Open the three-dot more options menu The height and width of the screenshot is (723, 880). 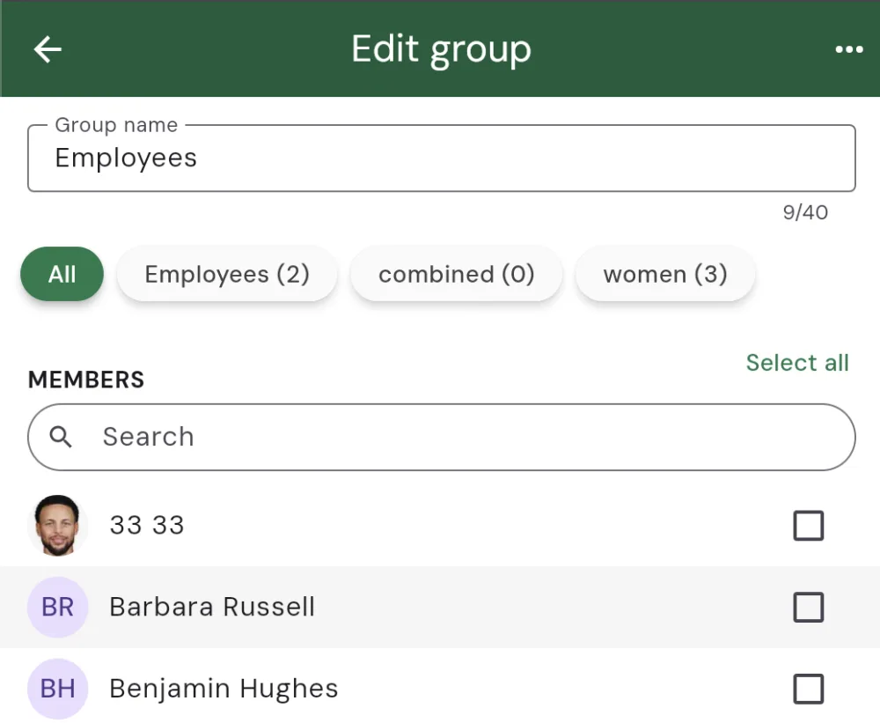(x=848, y=49)
